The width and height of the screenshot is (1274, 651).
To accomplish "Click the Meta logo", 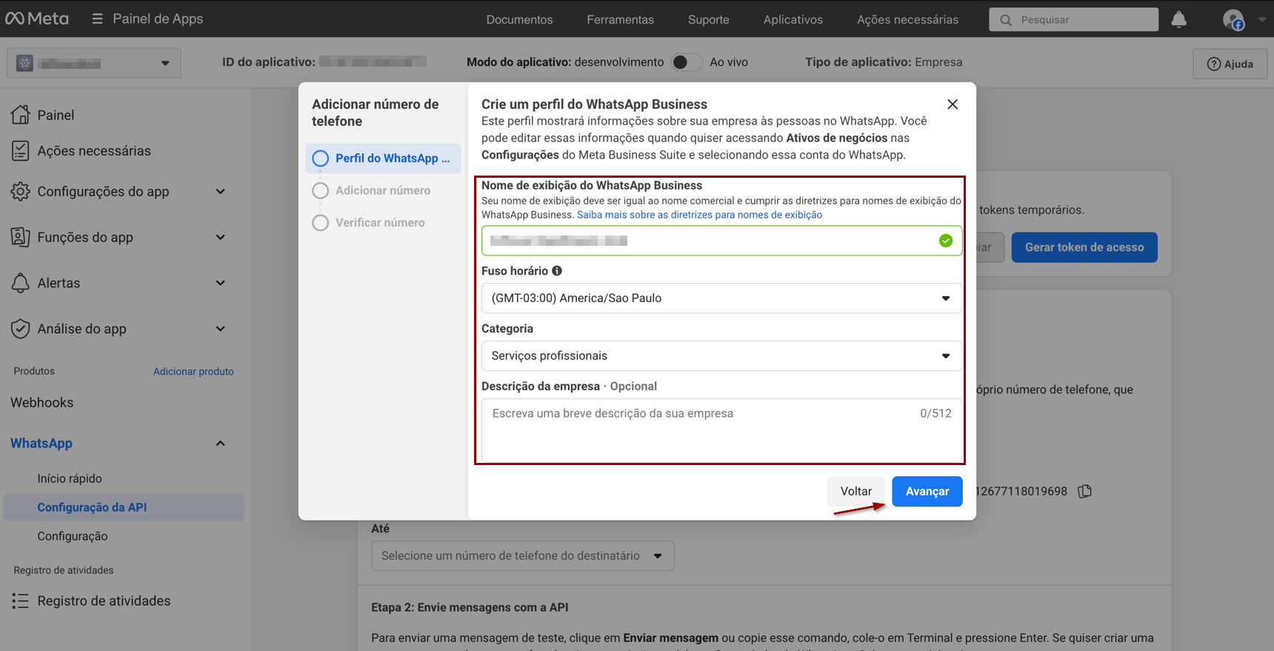I will 37,19.
